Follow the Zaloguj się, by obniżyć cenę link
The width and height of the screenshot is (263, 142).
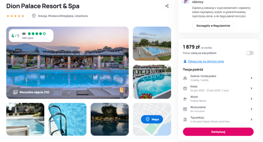[x=206, y=61]
